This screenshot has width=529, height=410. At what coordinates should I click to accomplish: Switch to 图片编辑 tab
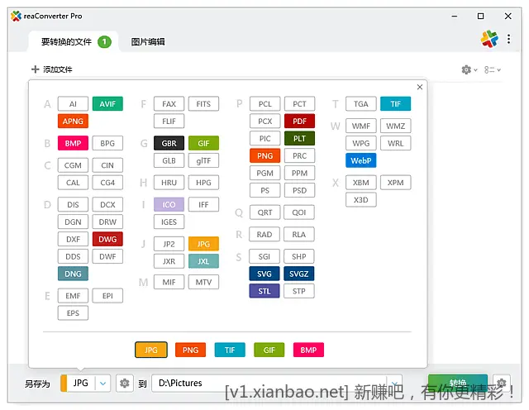coord(148,42)
